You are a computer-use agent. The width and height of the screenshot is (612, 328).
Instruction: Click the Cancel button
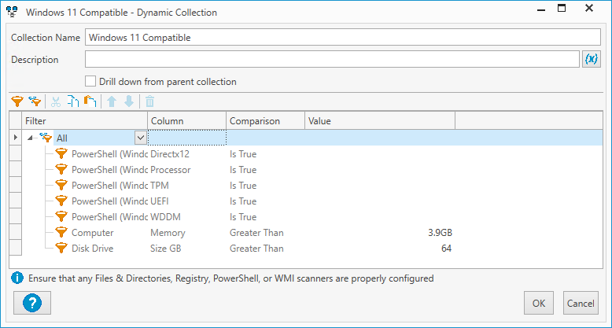[x=581, y=303]
